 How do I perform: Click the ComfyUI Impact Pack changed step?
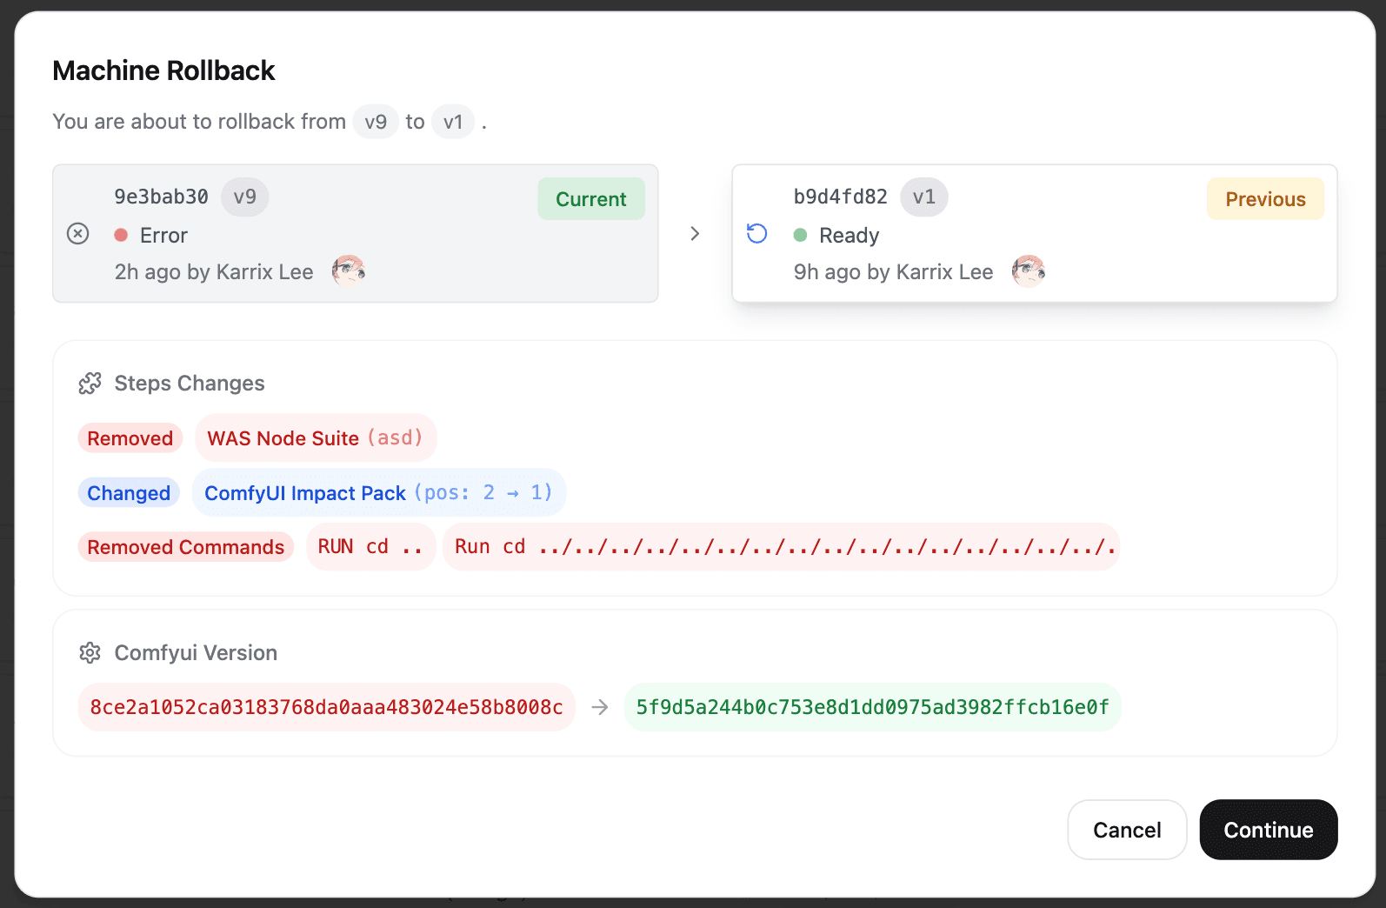tap(378, 493)
